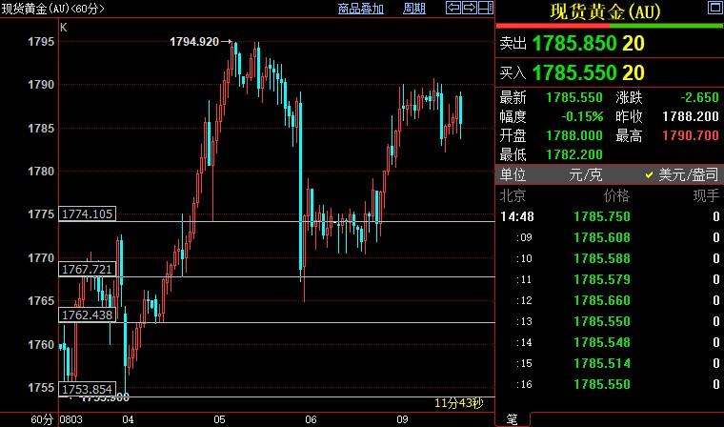Open the 周期 period dropdown
724x427 pixels.
click(413, 9)
